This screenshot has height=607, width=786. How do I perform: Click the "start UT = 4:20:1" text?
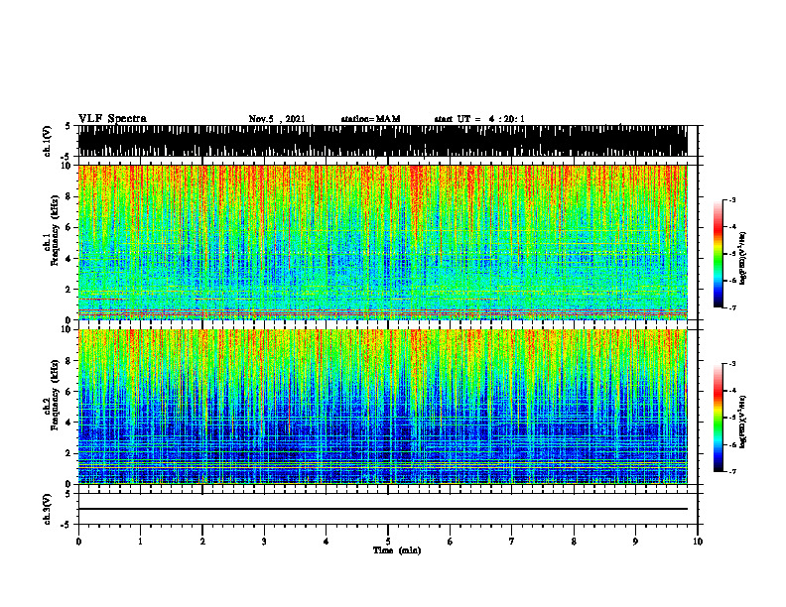coord(479,119)
